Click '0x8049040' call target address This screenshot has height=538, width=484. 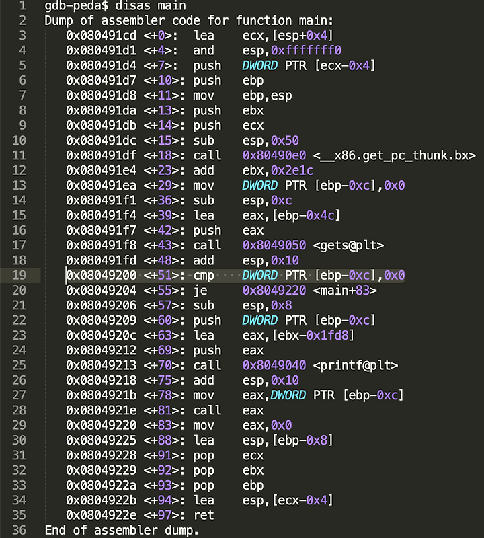point(274,366)
